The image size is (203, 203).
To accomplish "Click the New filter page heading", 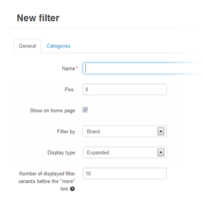I will tap(38, 18).
